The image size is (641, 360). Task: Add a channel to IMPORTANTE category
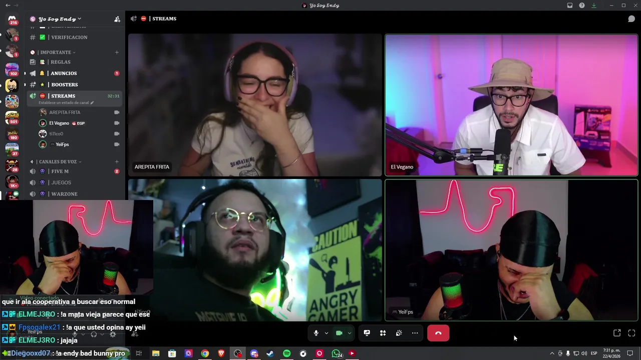pyautogui.click(x=117, y=52)
